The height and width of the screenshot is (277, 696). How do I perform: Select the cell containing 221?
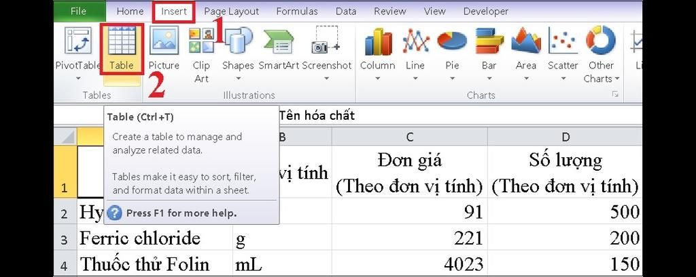409,237
